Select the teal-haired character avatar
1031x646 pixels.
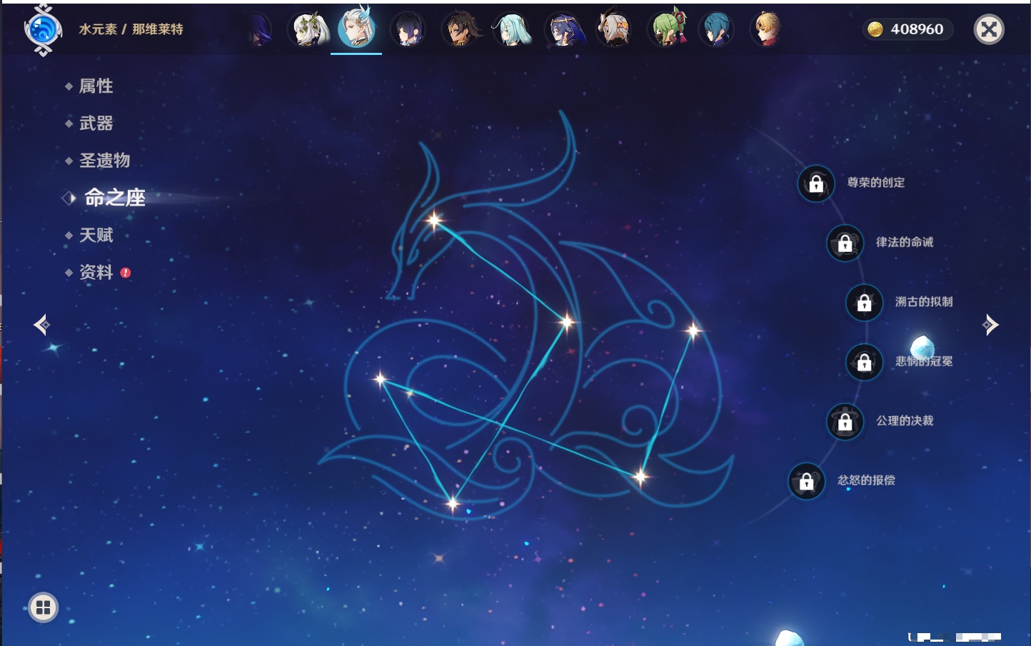click(x=716, y=29)
